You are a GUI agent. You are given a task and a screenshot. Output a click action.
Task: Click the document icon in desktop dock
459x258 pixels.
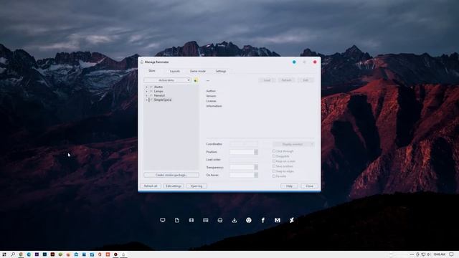177,220
